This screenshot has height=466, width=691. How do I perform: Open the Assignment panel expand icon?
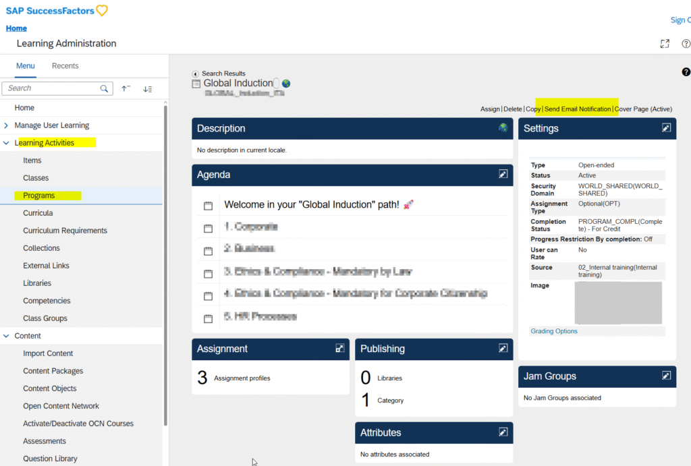(340, 348)
